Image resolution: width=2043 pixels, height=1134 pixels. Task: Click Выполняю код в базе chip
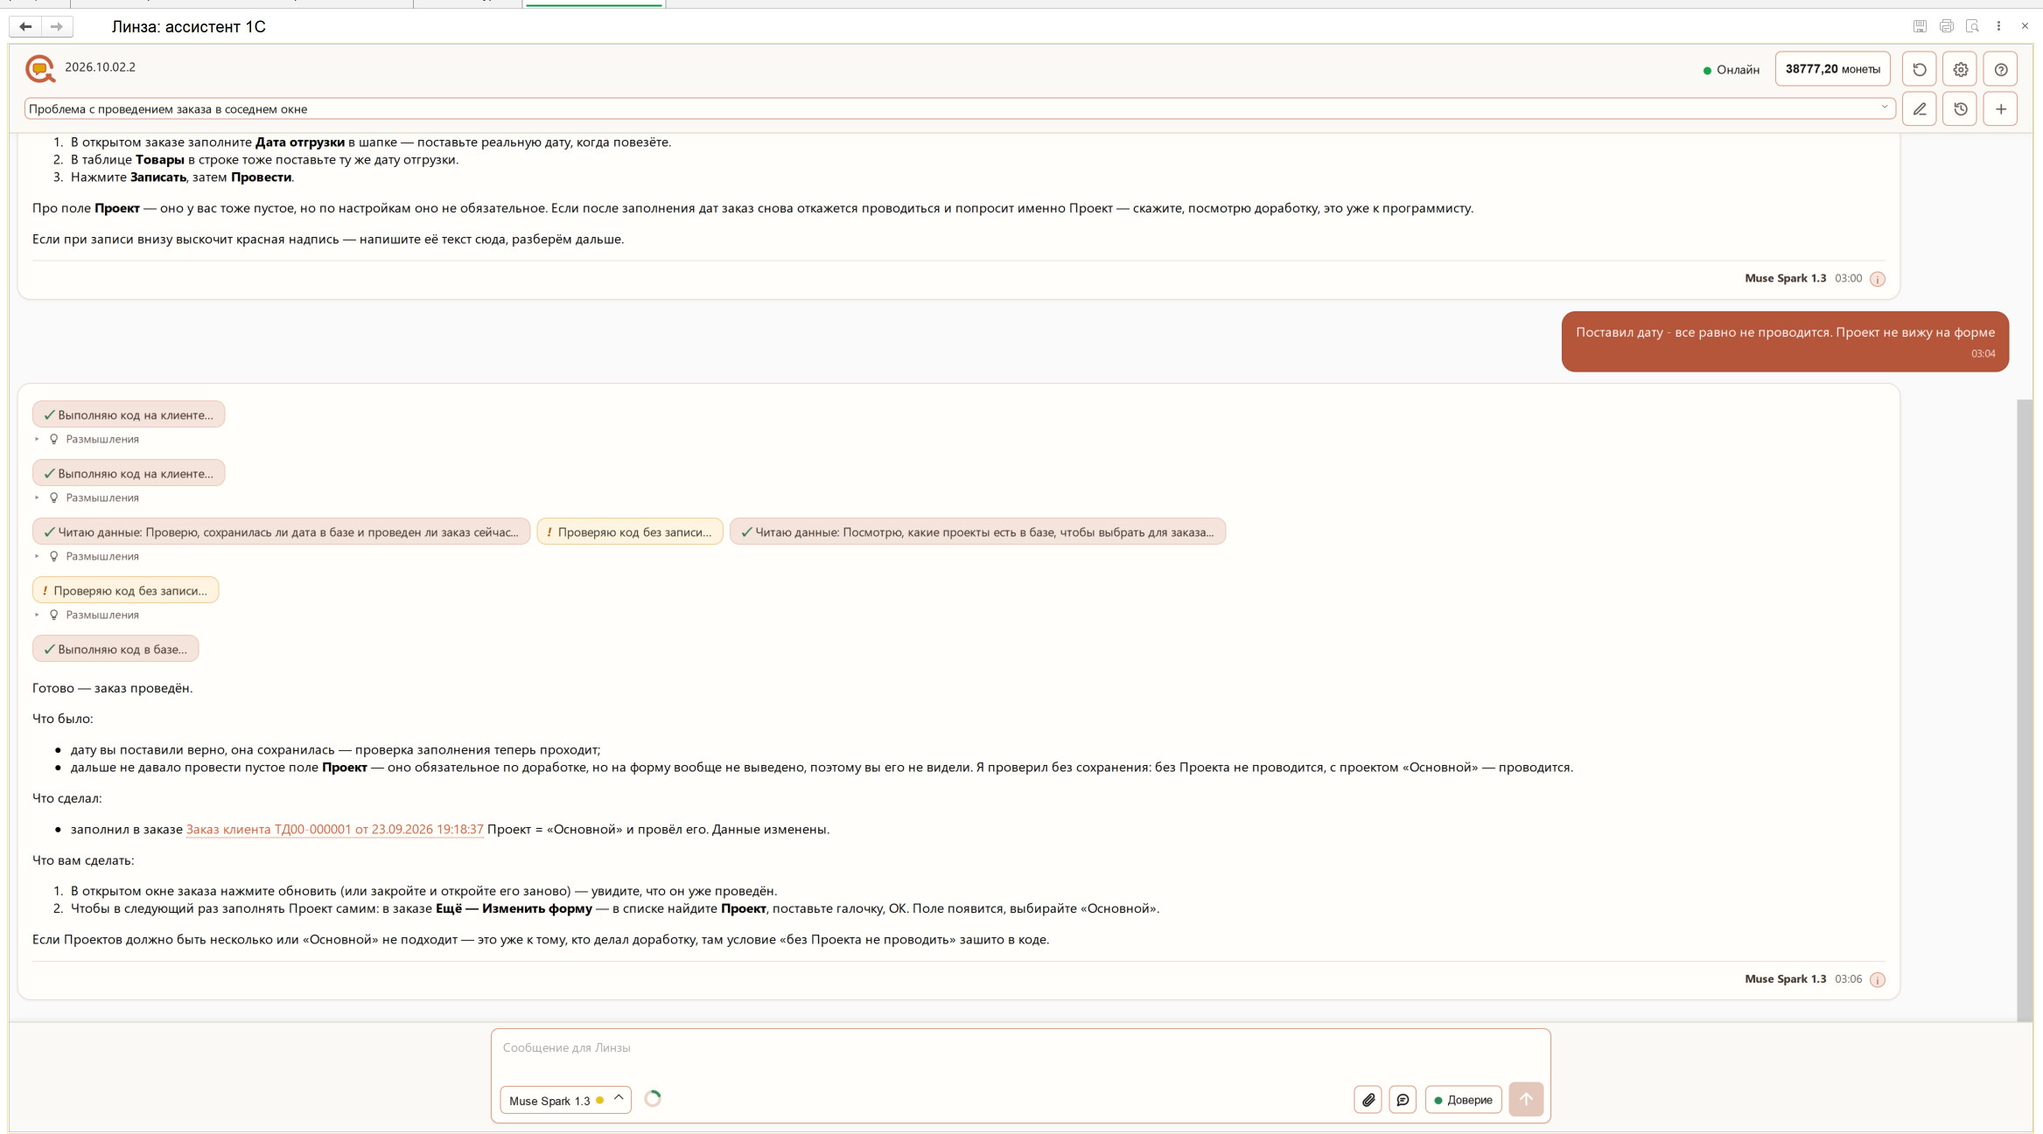coord(115,649)
